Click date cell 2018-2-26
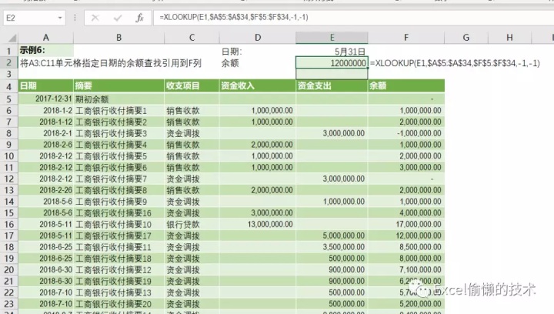This screenshot has height=314, width=554. [46, 190]
